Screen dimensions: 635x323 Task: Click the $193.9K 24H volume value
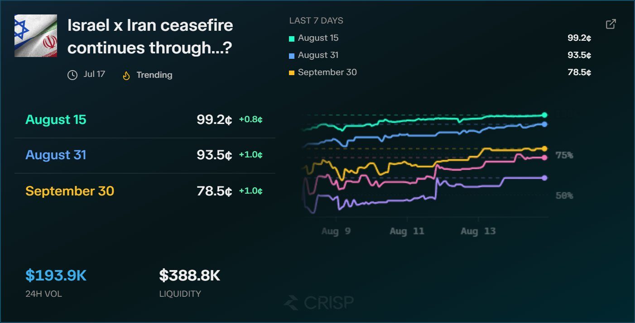coord(56,275)
